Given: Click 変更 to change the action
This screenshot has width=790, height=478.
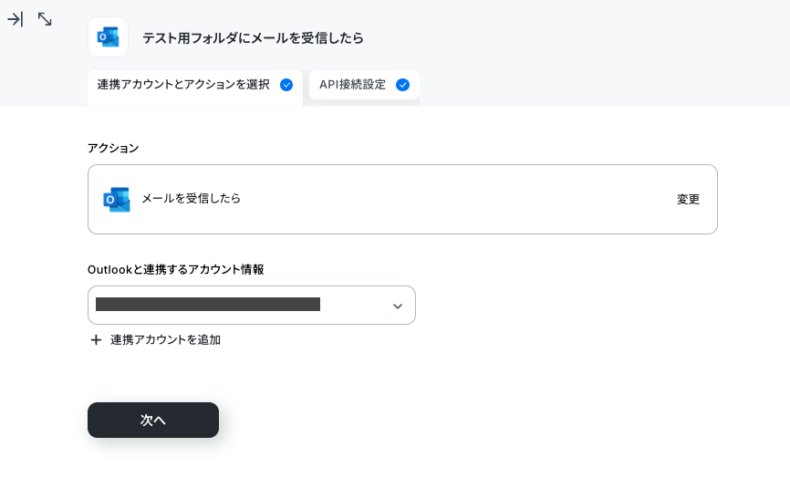Looking at the screenshot, I should [688, 200].
